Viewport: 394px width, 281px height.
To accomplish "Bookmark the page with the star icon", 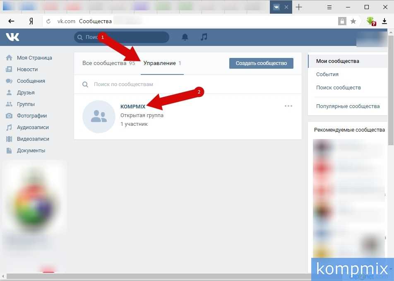I will (353, 22).
